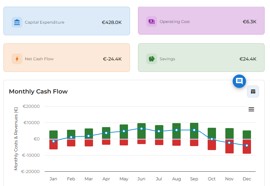Click the Operating Cost money icon
Image resolution: width=270 pixels, height=186 pixels.
point(151,22)
